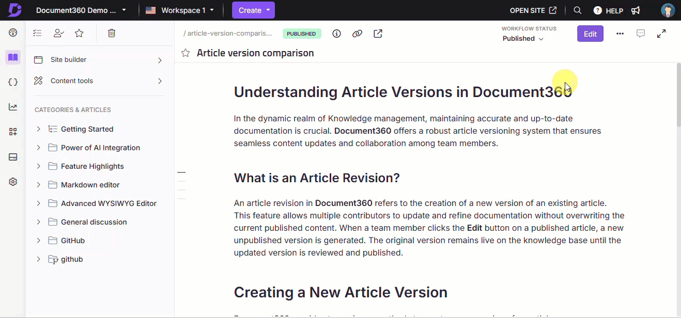The image size is (681, 318).
Task: Expand article to full screen
Action: coord(661,34)
